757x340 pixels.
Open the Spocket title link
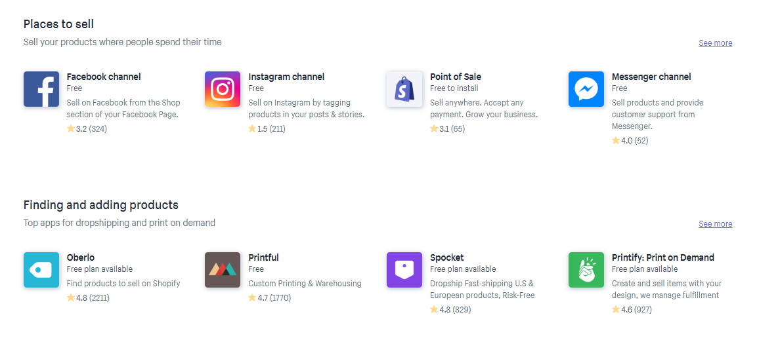tap(447, 257)
